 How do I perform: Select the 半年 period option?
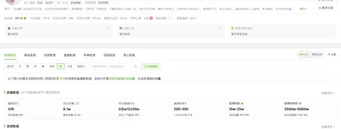(52, 66)
